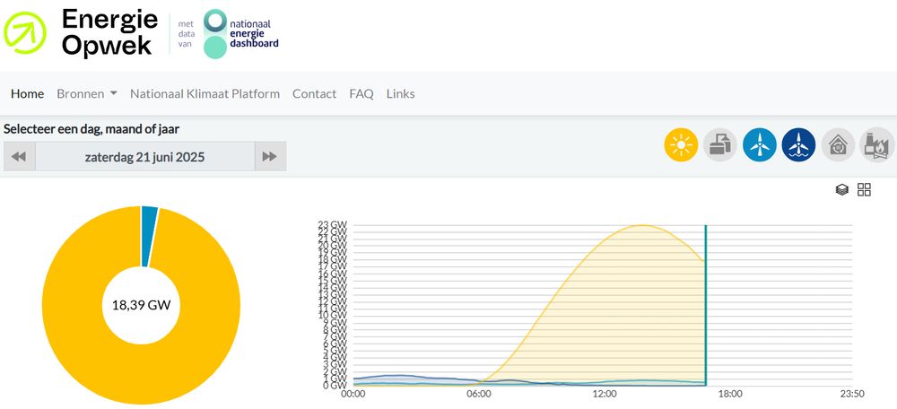Image resolution: width=897 pixels, height=409 pixels.
Task: Go to the previous day with rewind arrows
Action: pyautogui.click(x=20, y=156)
